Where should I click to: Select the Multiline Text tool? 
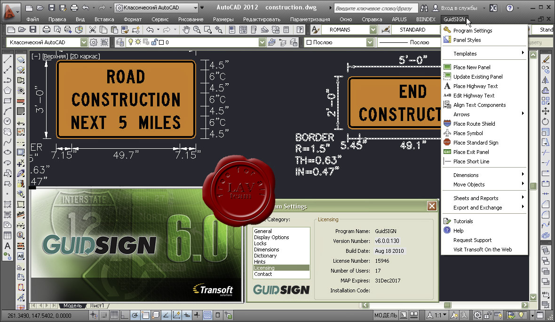coord(8,245)
